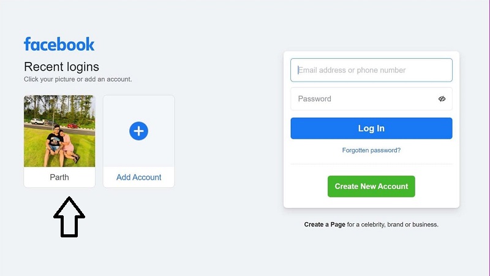Viewport: 490px width, 276px height.
Task: Follow the Create a Page link
Action: point(324,224)
